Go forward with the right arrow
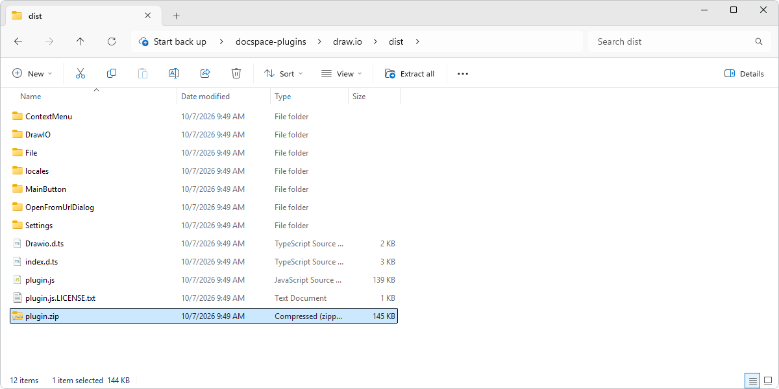The height and width of the screenshot is (389, 779). click(49, 41)
